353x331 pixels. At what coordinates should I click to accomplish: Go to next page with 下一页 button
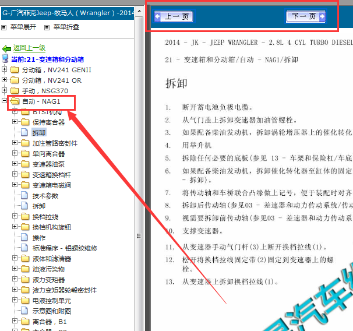(x=306, y=16)
